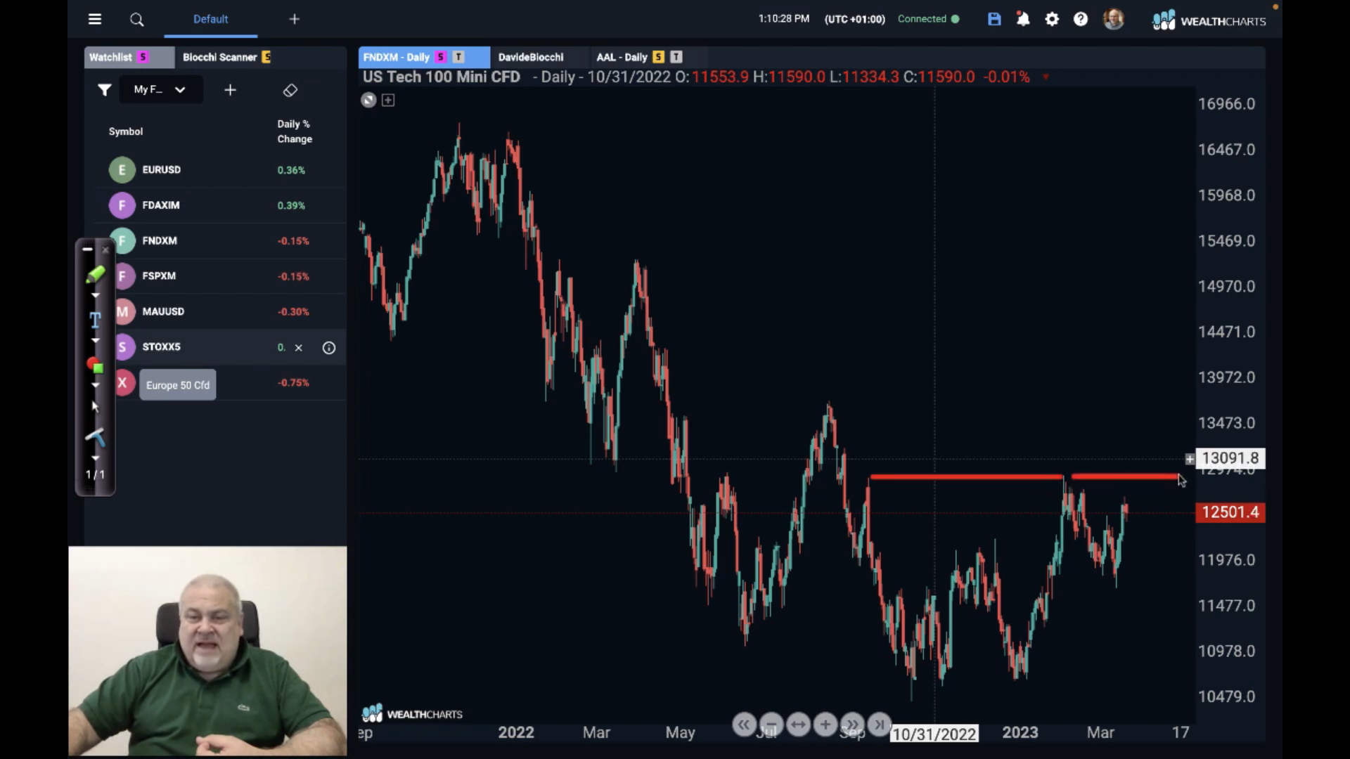Viewport: 1350px width, 759px height.
Task: Click the badge on Biocchi Scanner tab
Action: 266,57
